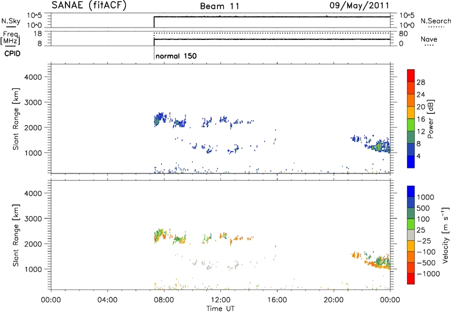Viewport: 451px width, 312px height.
Task: Pick the Velocity colorbar segment between -500 and -100
Action: [411, 257]
